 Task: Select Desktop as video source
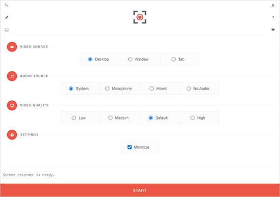click(100, 59)
